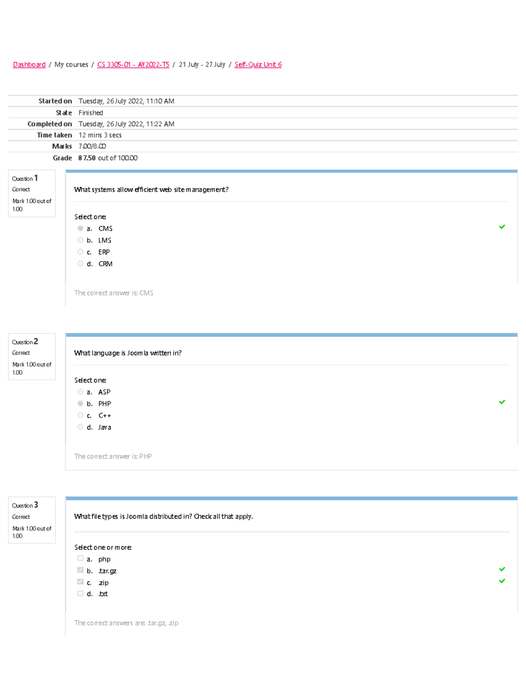Toggle the .zip checkbox

coord(80,582)
